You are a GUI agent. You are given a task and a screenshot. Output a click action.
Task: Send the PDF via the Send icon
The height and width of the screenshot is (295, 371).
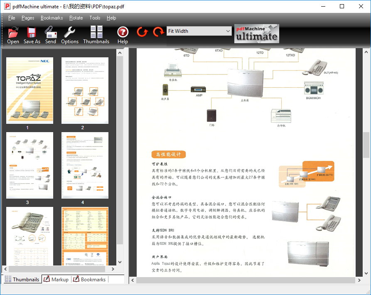tap(51, 35)
